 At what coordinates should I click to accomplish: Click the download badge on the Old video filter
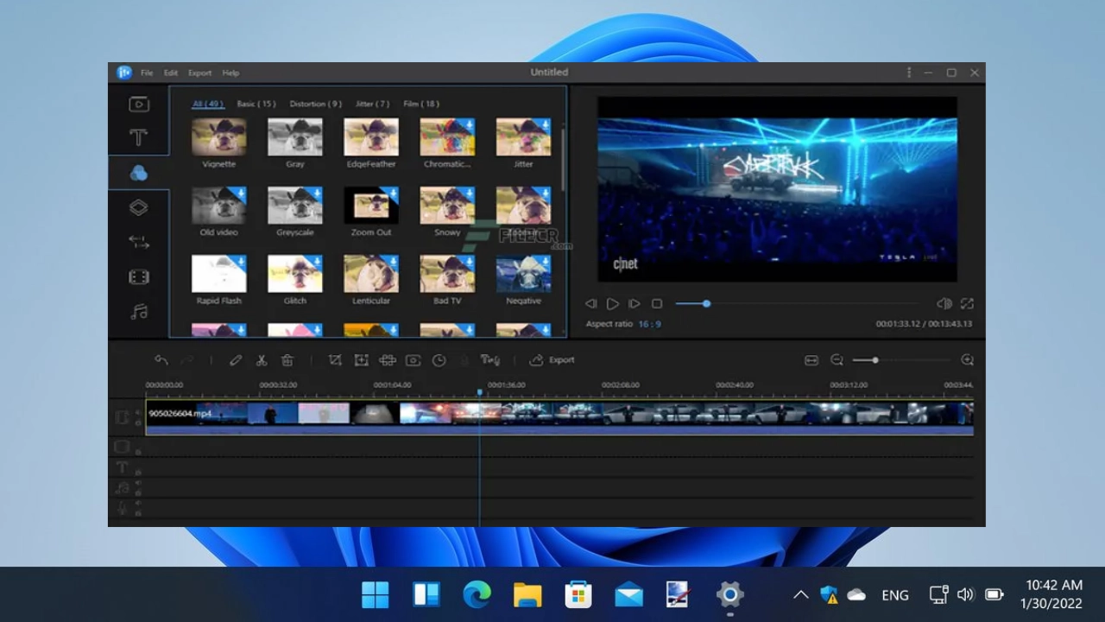coord(242,194)
